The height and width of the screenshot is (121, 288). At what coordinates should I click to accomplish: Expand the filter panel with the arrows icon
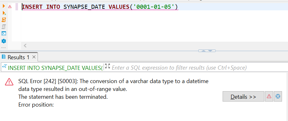107,66
